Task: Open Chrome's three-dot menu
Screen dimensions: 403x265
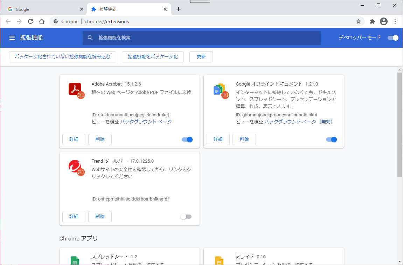Action: (395, 21)
